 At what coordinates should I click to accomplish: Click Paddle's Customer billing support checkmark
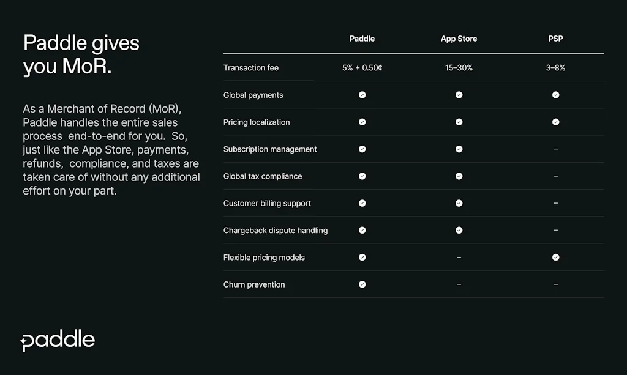click(362, 203)
